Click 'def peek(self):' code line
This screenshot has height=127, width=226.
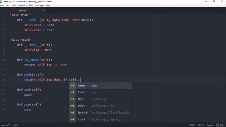pos(31,75)
